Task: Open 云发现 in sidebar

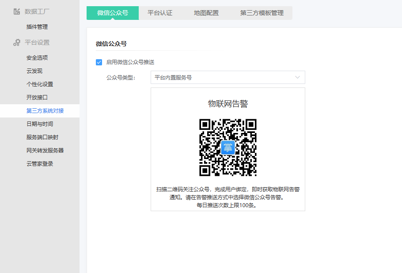Action: tap(34, 71)
